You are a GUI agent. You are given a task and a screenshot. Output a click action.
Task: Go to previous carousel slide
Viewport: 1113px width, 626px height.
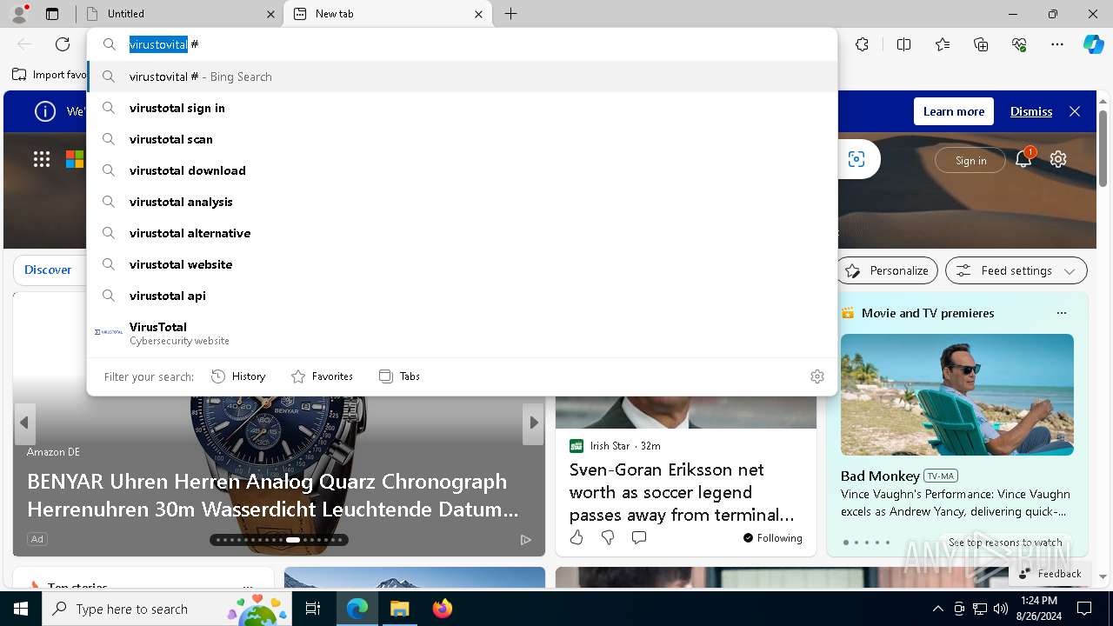[24, 423]
